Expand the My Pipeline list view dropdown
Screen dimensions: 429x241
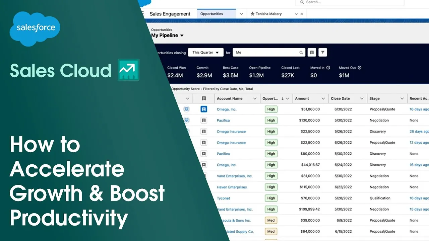[x=182, y=35]
